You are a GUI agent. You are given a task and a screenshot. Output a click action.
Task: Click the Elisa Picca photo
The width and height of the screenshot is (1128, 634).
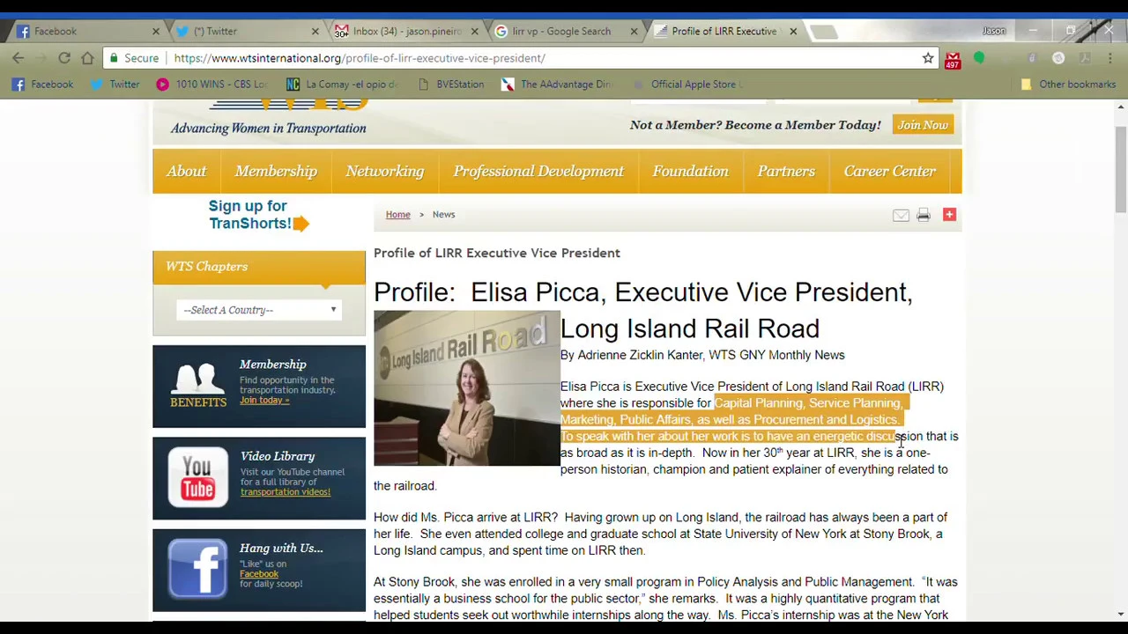pyautogui.click(x=467, y=388)
